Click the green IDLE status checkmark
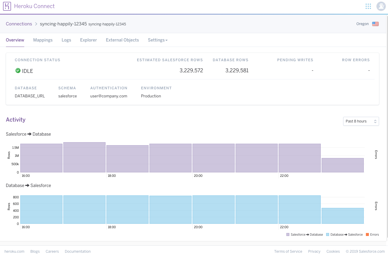Image resolution: width=388 pixels, height=256 pixels. (x=18, y=71)
